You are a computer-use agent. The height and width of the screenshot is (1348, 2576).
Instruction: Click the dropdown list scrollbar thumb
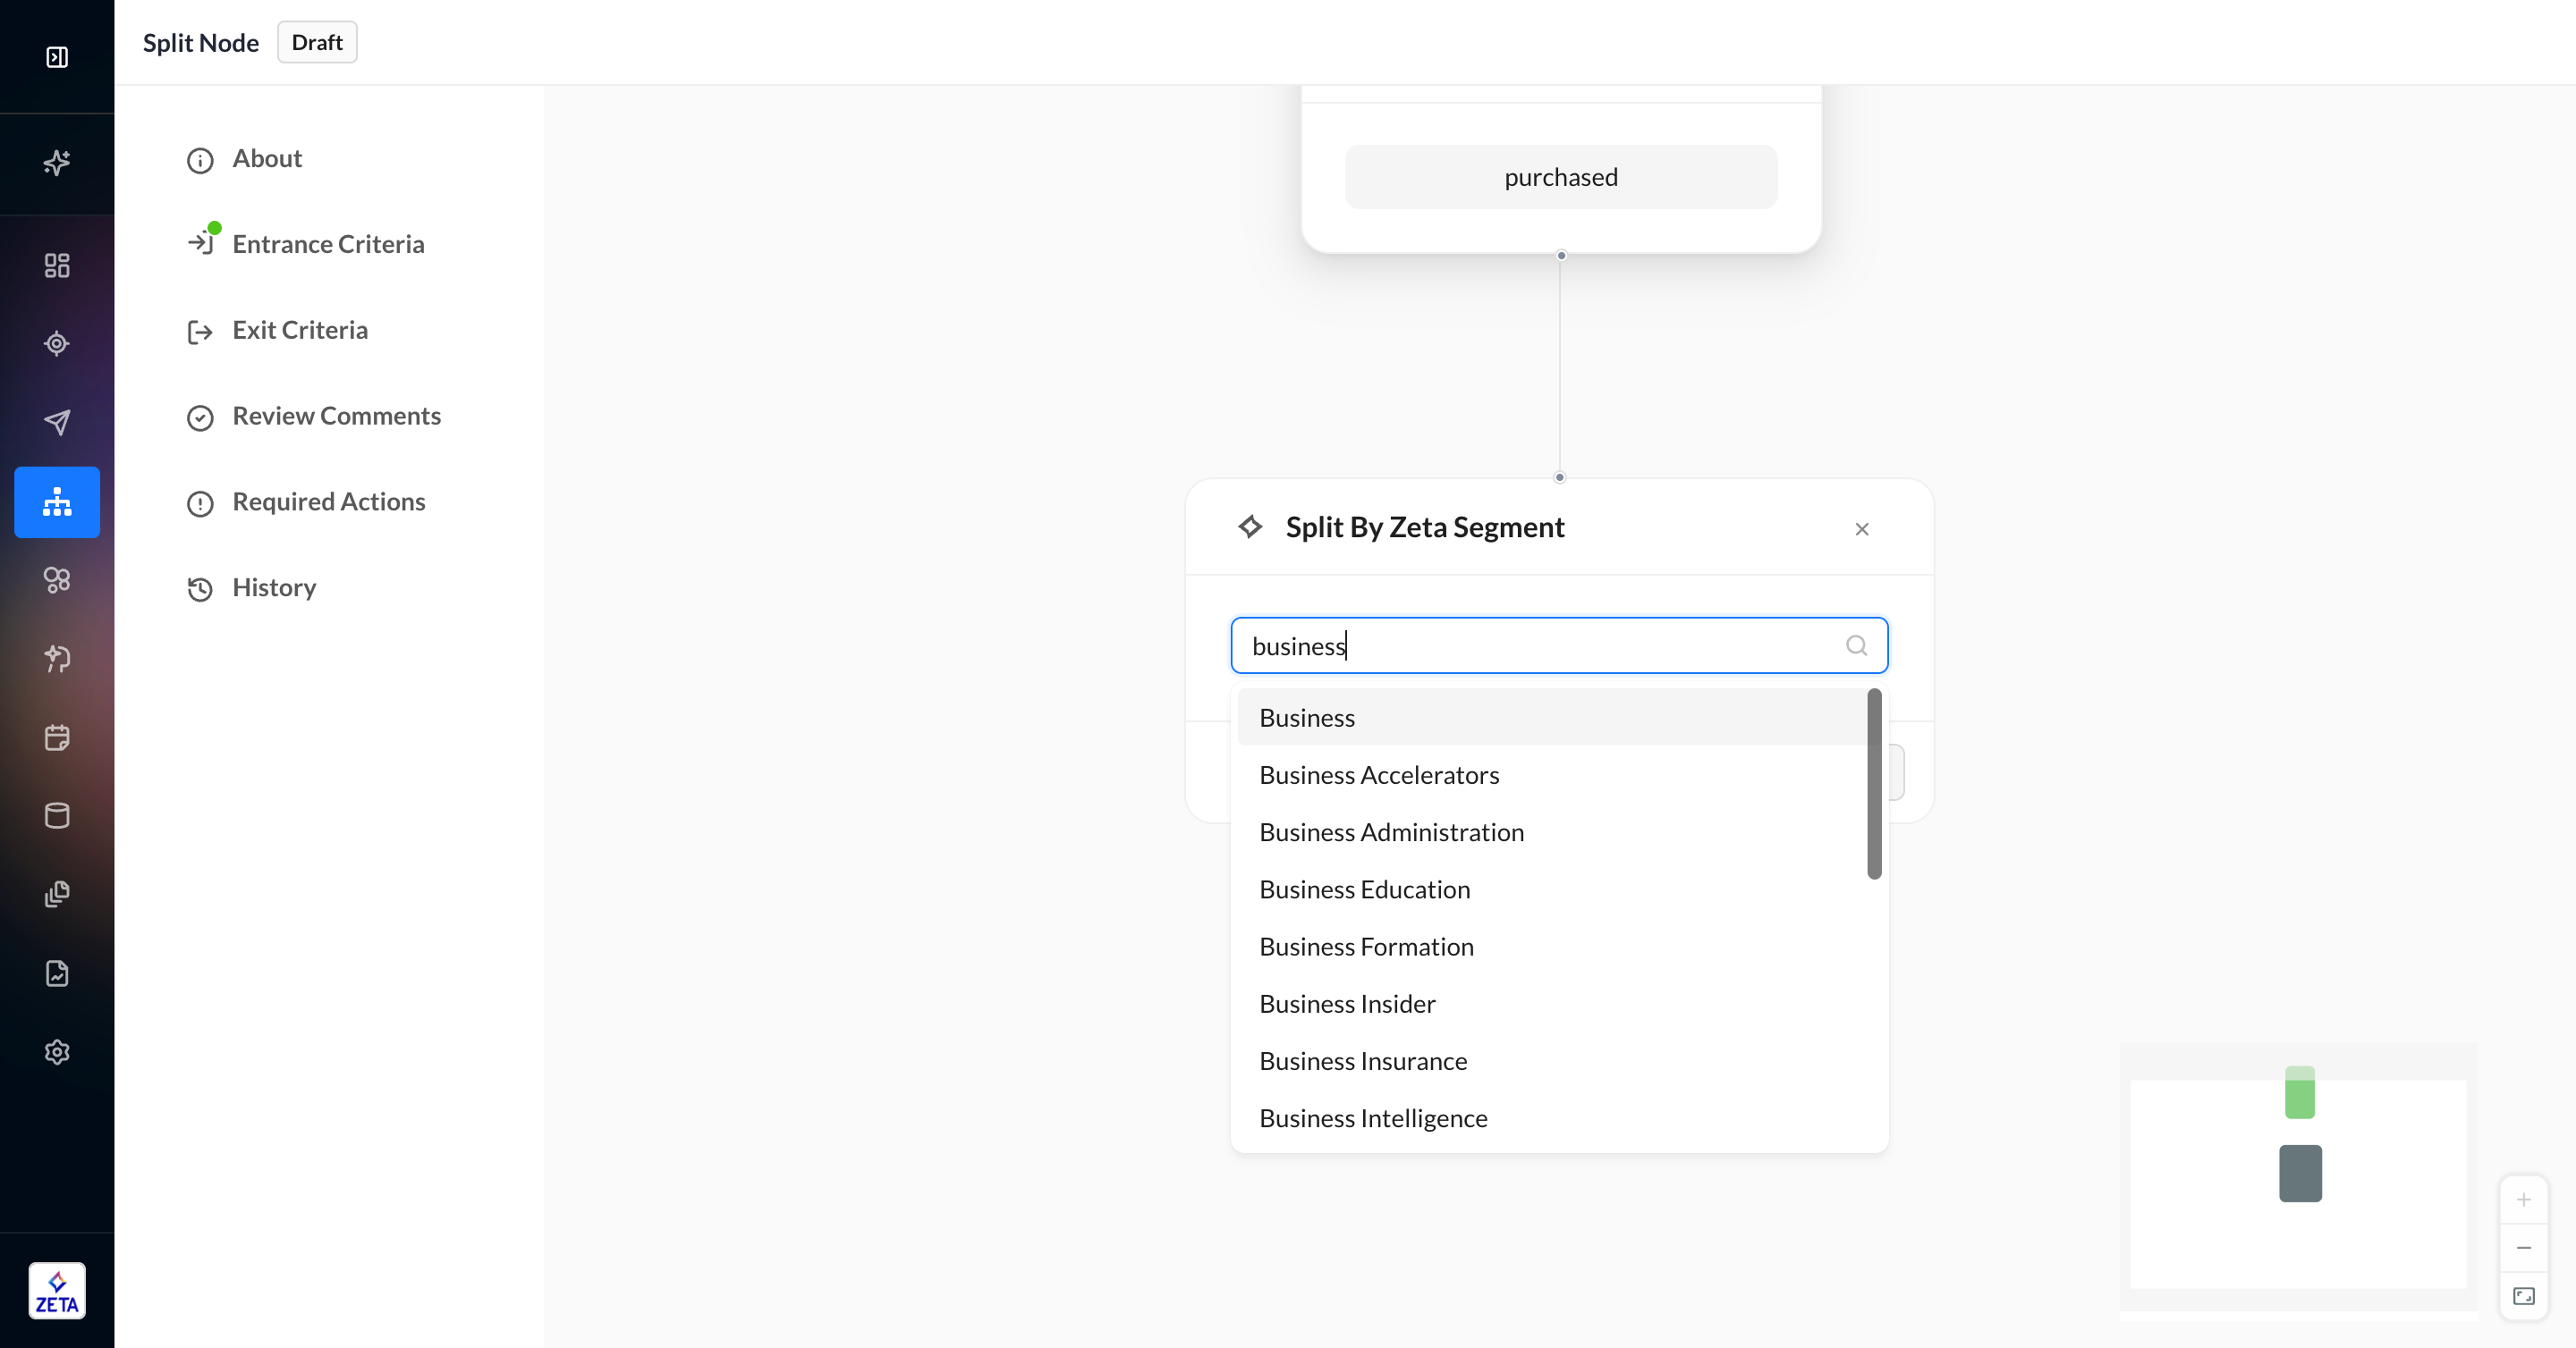click(x=1874, y=785)
